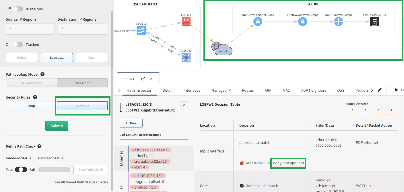The image size is (404, 192).
Task: Click the L35FW1 firewall node icon
Action: [186, 21]
